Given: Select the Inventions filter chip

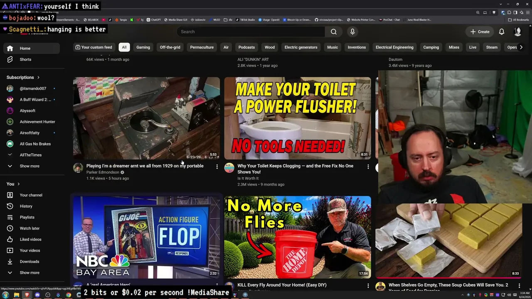Looking at the screenshot, I should [357, 47].
